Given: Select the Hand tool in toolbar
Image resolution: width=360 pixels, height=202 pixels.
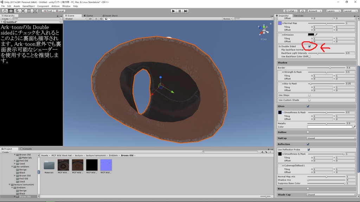Looking at the screenshot, I should (5, 11).
